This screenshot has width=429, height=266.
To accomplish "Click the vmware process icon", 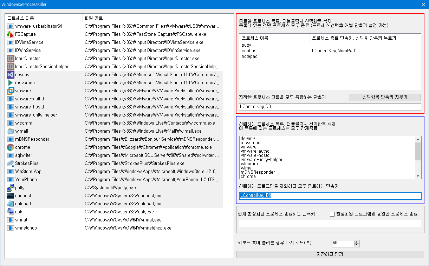I will tap(10, 91).
